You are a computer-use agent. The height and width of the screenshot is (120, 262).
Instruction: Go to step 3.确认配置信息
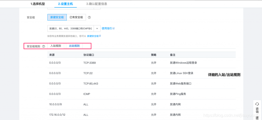96,4
